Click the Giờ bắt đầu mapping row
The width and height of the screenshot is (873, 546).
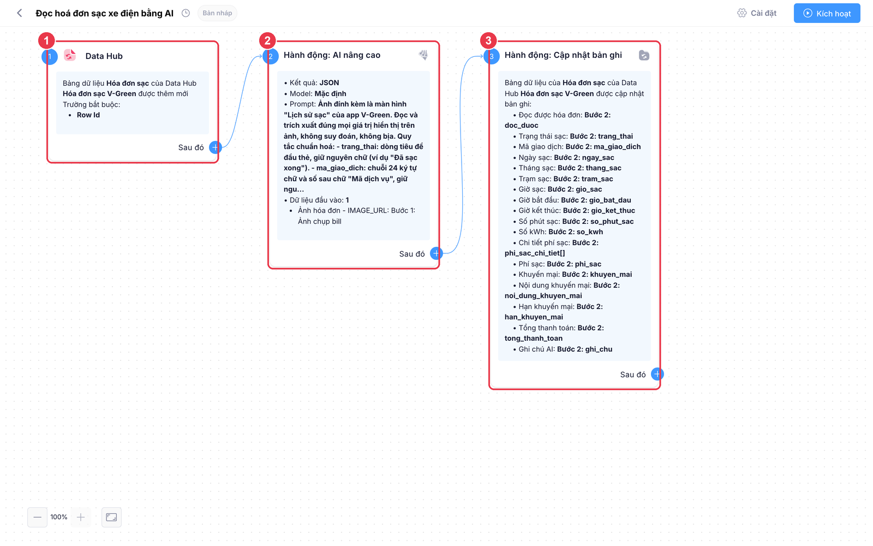pos(572,200)
